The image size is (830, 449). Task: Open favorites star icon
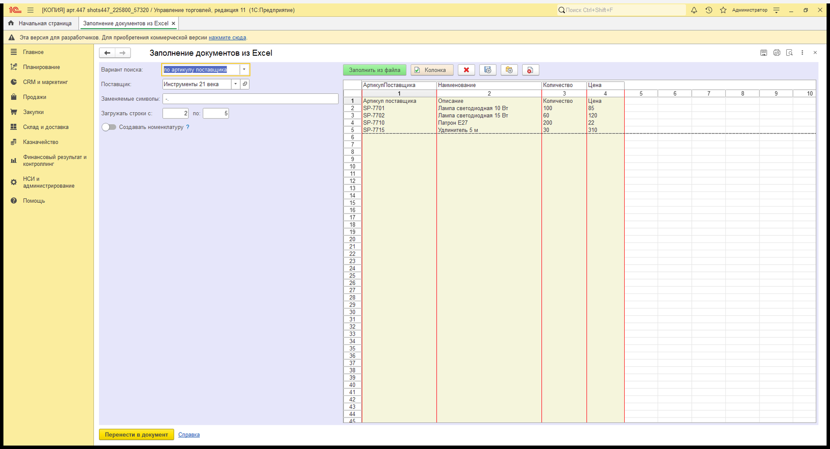(723, 10)
